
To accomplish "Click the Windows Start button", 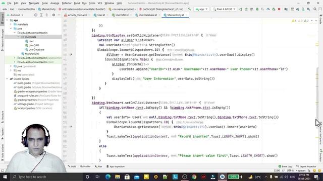I will coord(5,176).
